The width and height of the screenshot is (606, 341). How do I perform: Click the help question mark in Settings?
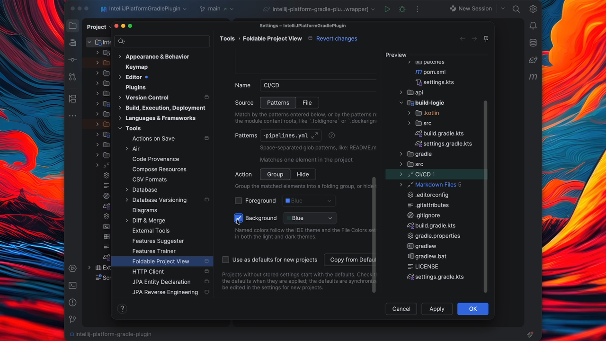tap(122, 309)
